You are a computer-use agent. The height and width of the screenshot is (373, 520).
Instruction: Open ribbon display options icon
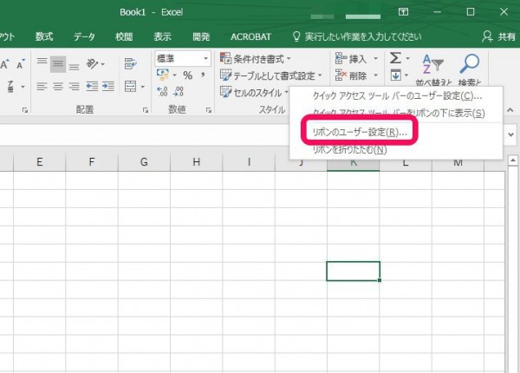pyautogui.click(x=403, y=12)
